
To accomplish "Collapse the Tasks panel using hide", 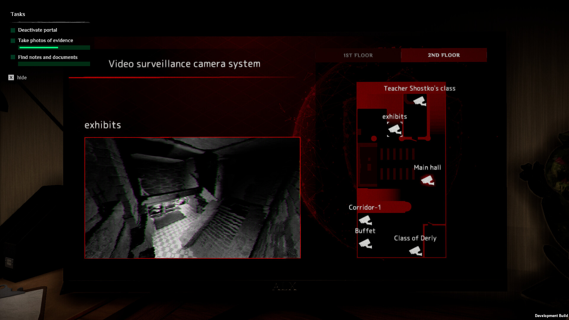I will 22,77.
